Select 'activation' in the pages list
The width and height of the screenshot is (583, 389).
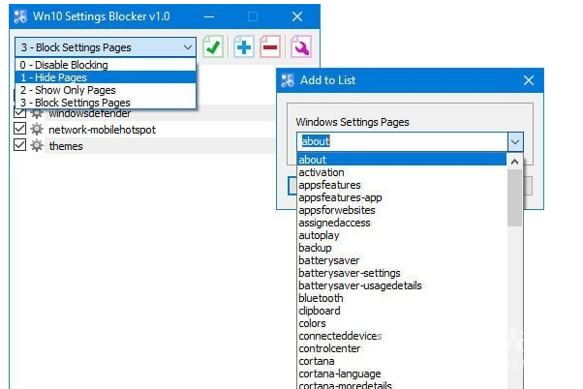(402, 172)
